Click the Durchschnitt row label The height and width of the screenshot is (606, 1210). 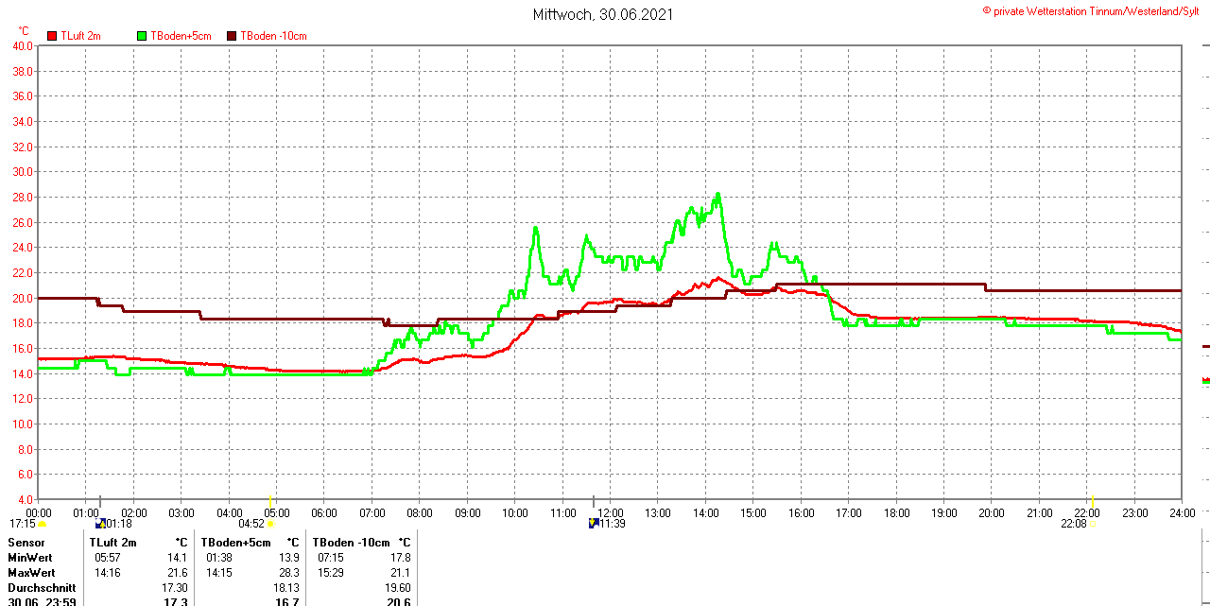[x=40, y=588]
